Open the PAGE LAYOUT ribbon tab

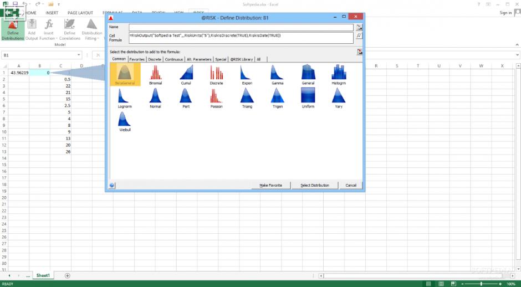[x=80, y=13]
